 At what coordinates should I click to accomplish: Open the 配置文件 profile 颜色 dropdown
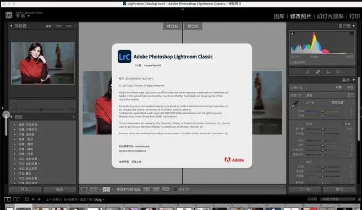click(x=310, y=95)
